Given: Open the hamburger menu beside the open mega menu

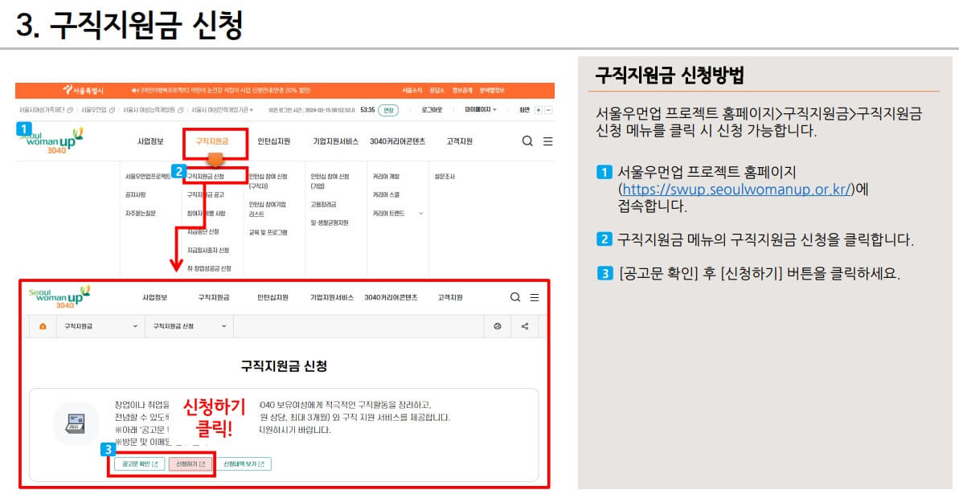Looking at the screenshot, I should click(548, 141).
